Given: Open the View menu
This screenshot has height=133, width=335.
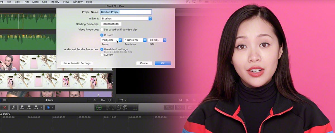Looking at the screenshot, I should (66, 2).
